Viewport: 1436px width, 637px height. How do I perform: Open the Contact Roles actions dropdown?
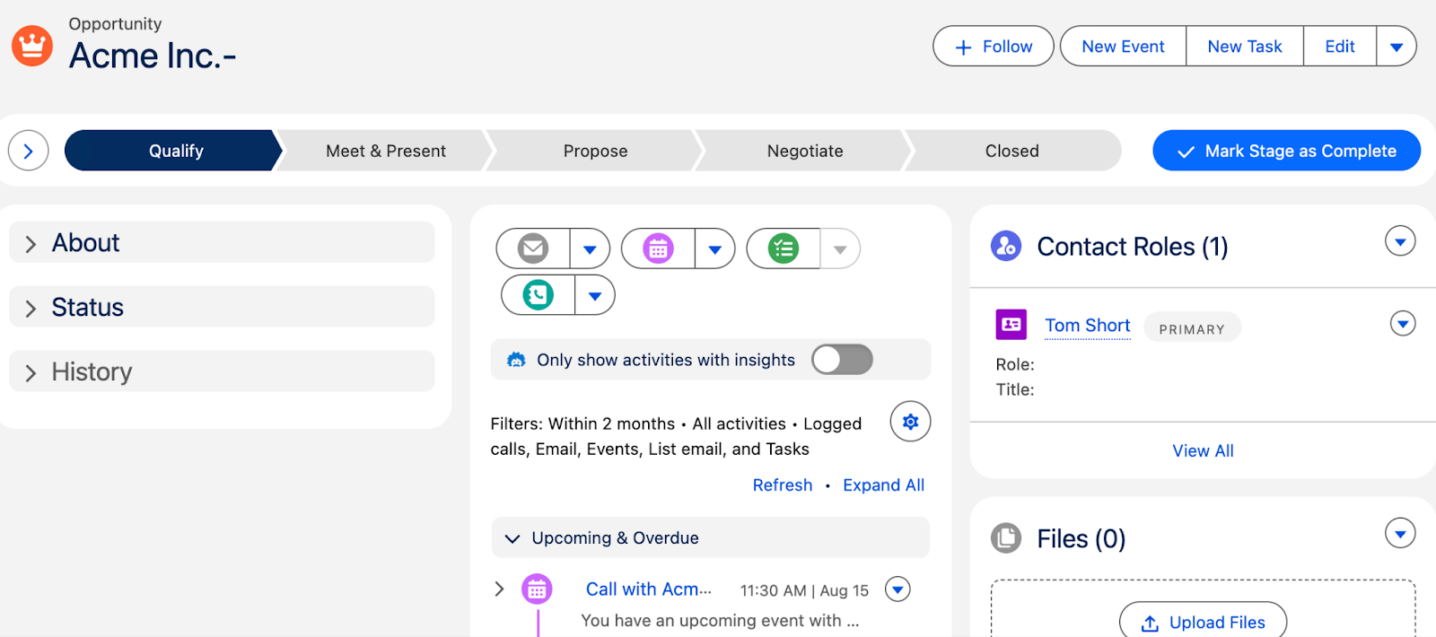tap(1400, 241)
